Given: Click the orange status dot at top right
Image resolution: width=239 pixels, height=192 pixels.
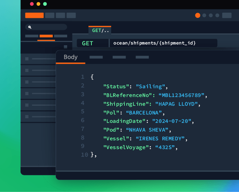Looking at the screenshot, I should tap(198, 15).
